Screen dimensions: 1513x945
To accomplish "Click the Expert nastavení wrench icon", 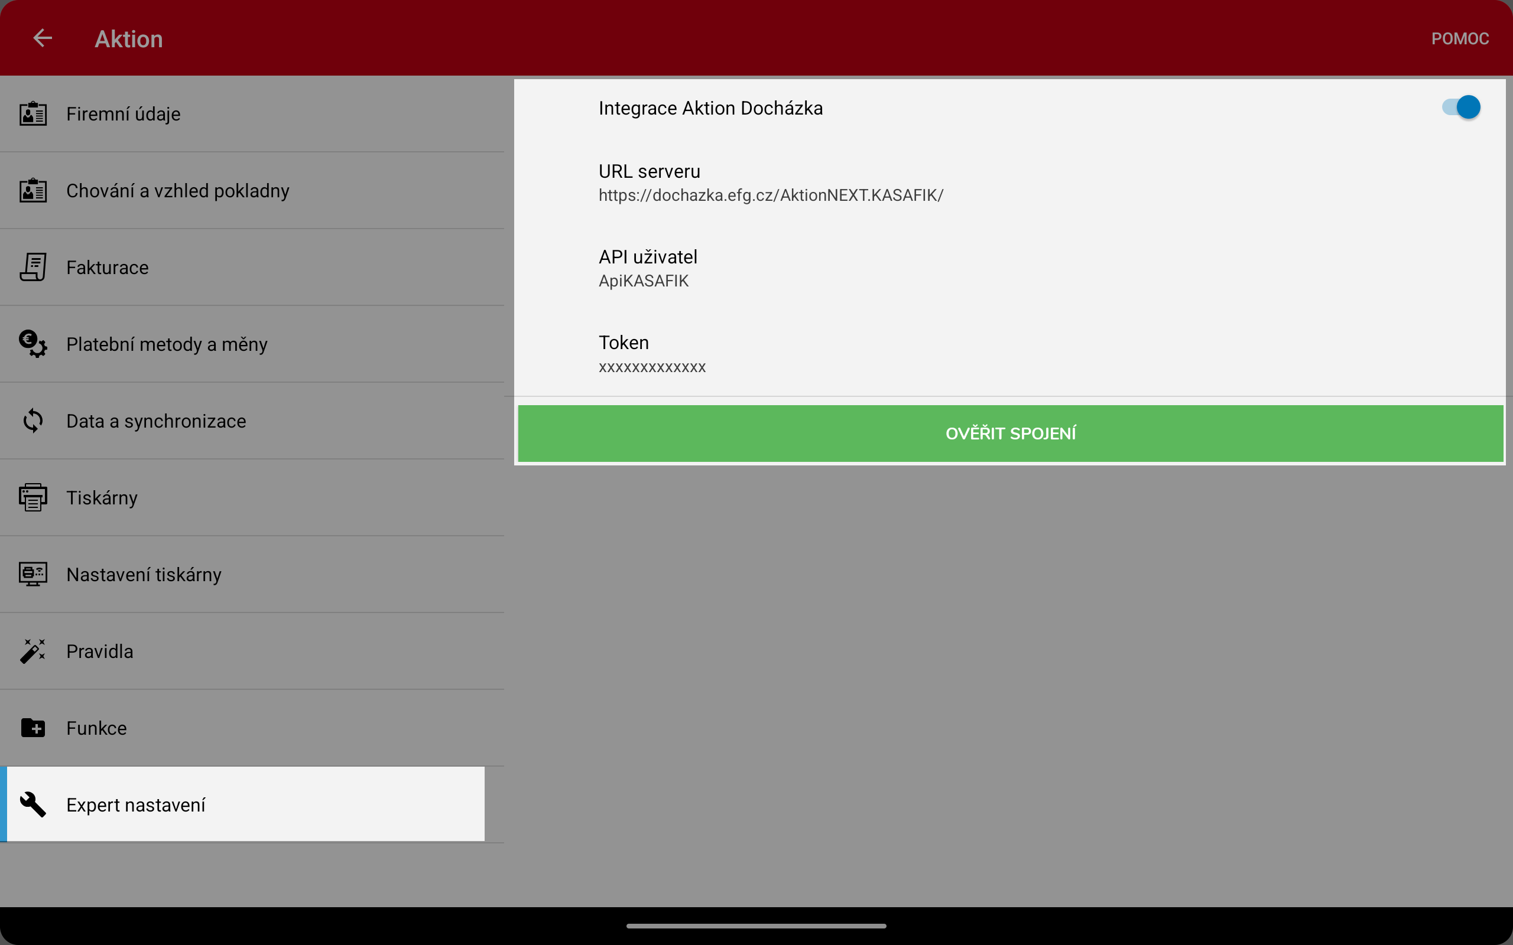I will (x=33, y=804).
